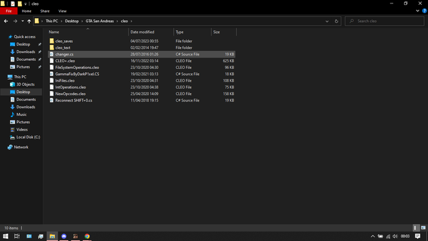Open Google Chrome from taskbar
Image resolution: width=428 pixels, height=241 pixels.
point(87,236)
